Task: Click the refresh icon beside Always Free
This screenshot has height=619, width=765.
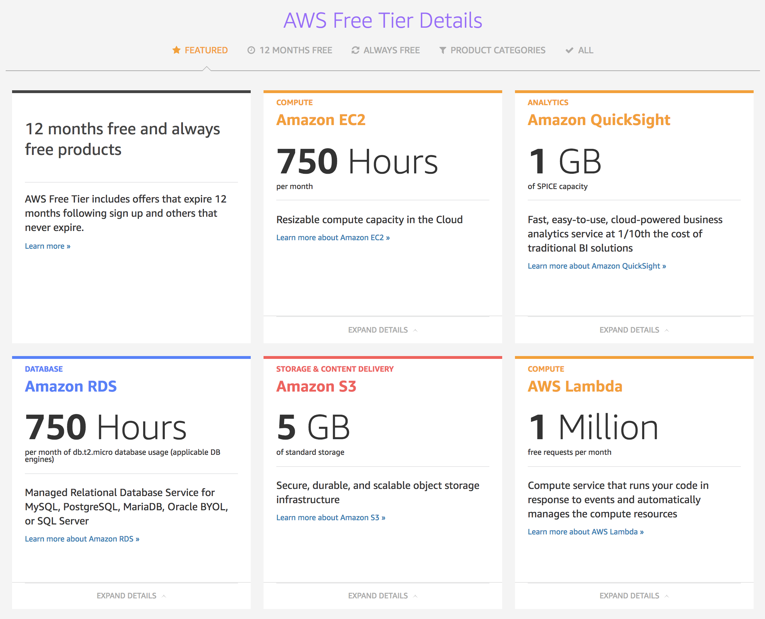Action: pyautogui.click(x=355, y=50)
